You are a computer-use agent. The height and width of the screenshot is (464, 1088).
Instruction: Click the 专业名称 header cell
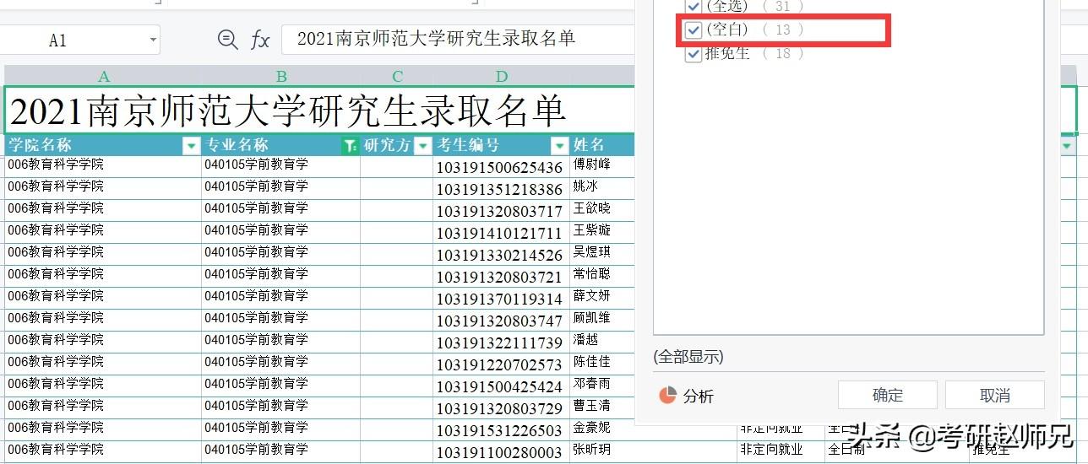tap(281, 145)
